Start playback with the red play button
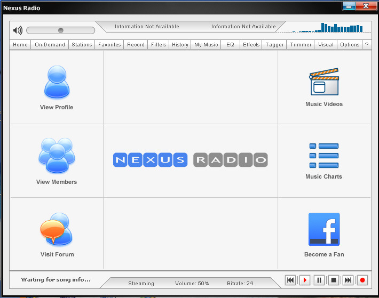The width and height of the screenshot is (379, 298). (x=305, y=280)
